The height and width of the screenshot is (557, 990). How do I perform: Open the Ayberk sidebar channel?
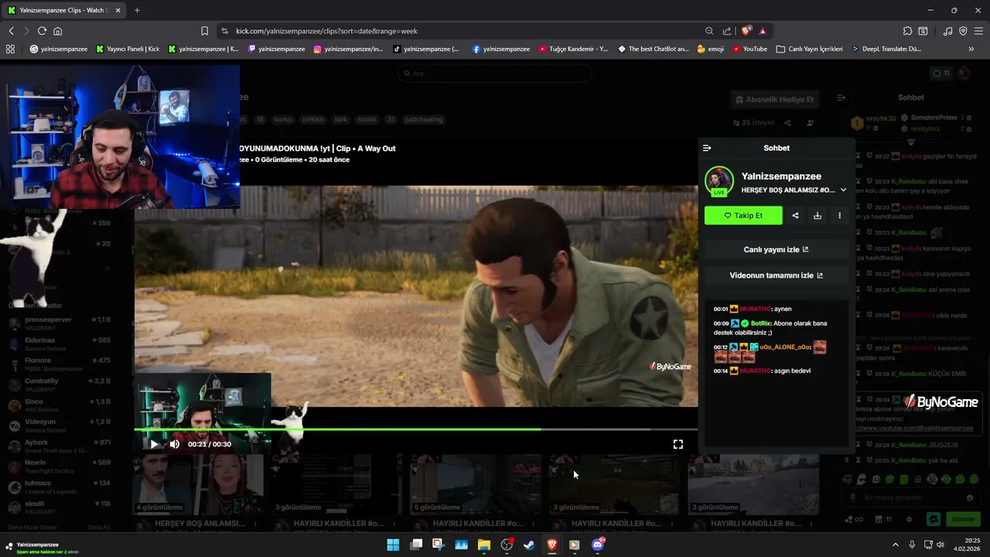pyautogui.click(x=60, y=446)
